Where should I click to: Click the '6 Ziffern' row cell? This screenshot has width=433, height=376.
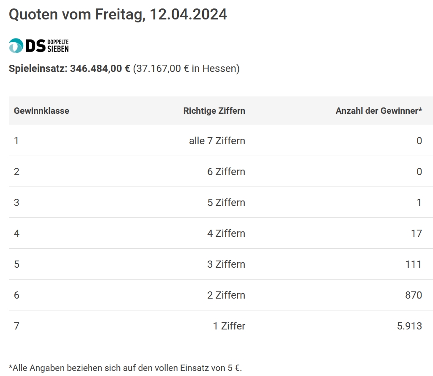pos(226,172)
